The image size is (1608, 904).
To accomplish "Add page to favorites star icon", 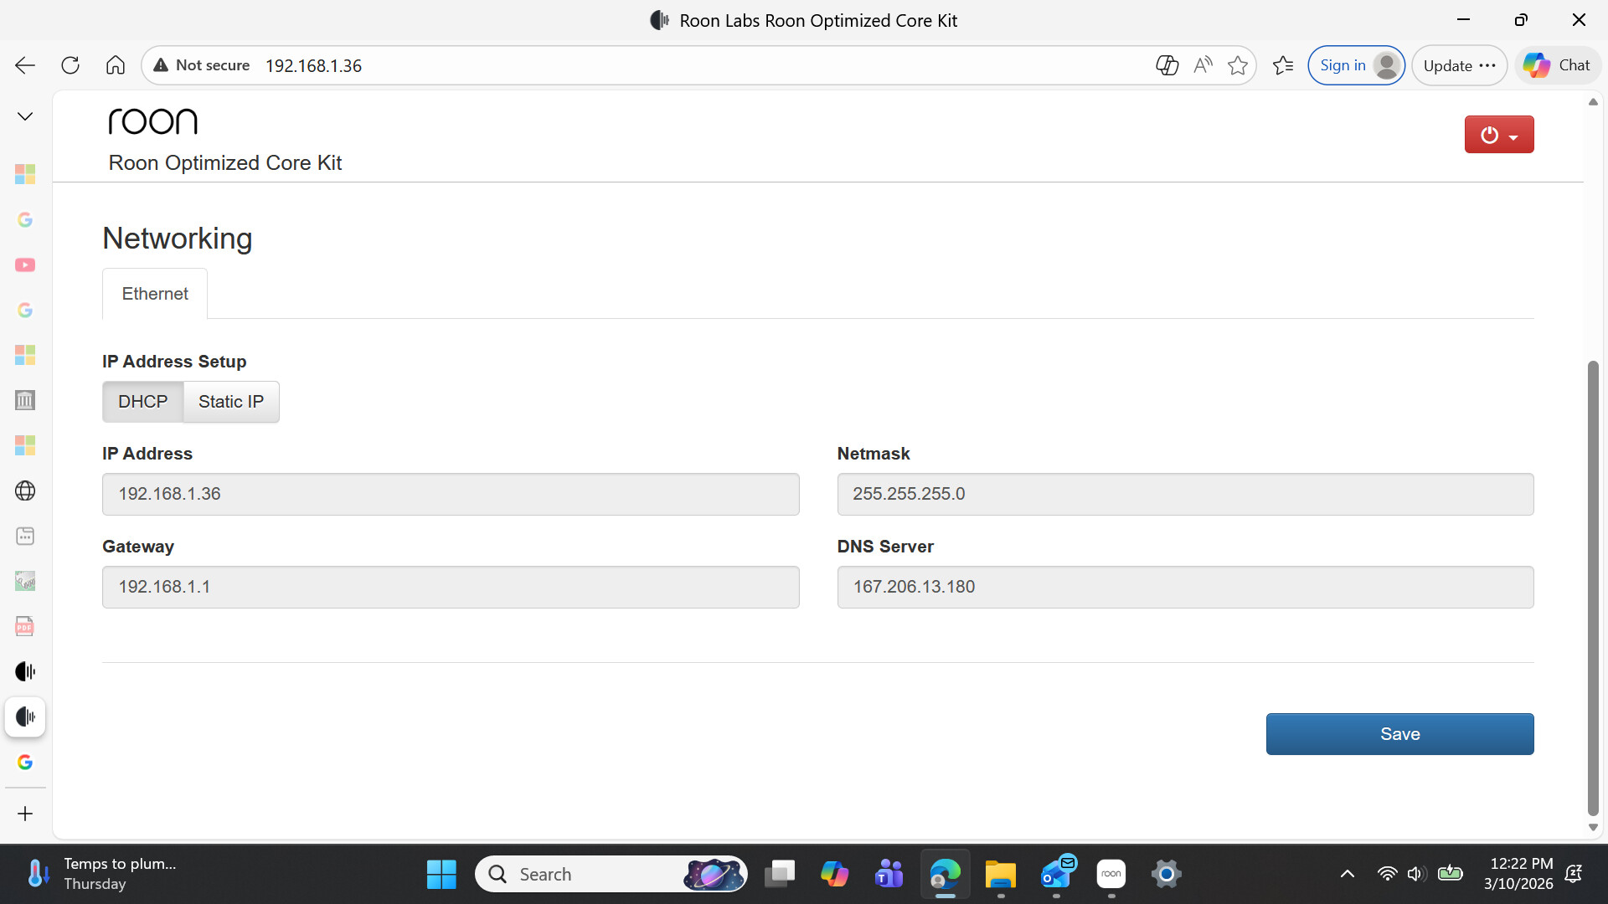I will pos(1237,65).
